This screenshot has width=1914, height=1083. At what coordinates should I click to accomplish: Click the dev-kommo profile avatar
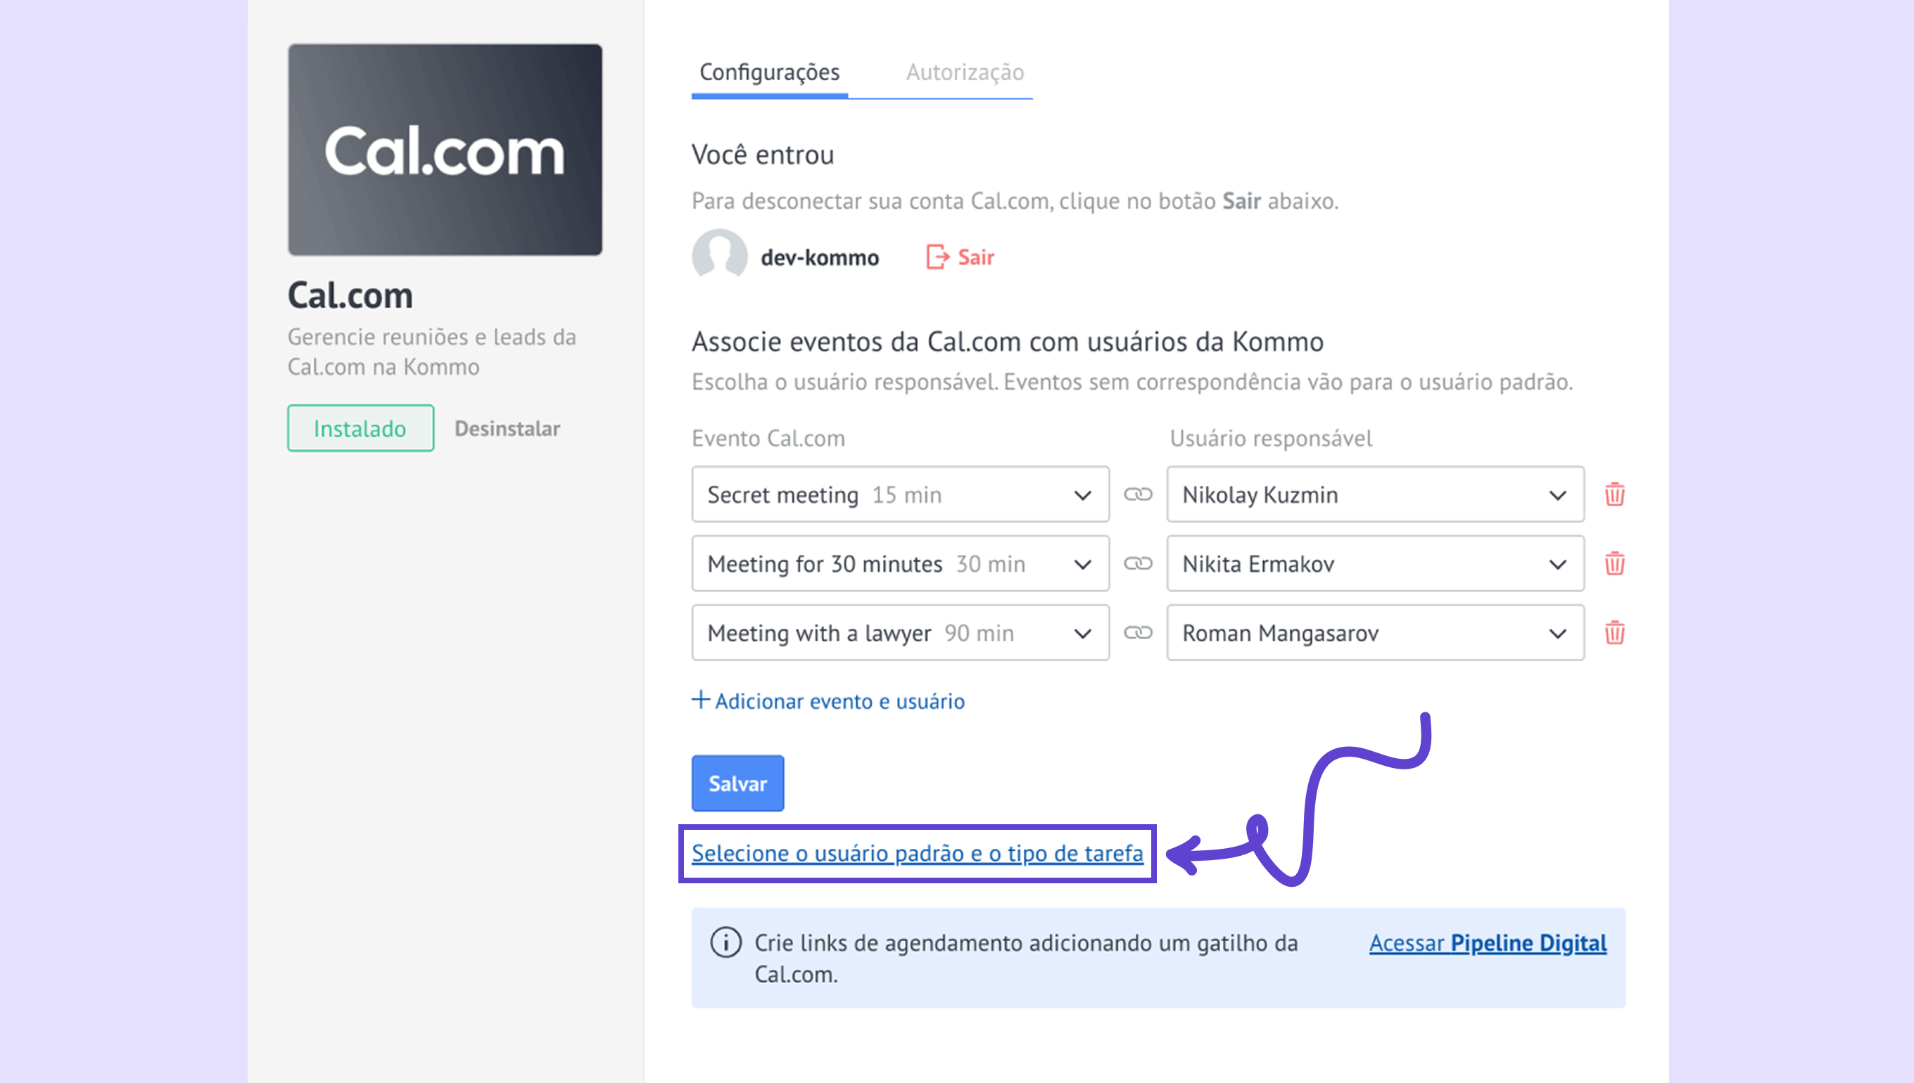pyautogui.click(x=720, y=256)
